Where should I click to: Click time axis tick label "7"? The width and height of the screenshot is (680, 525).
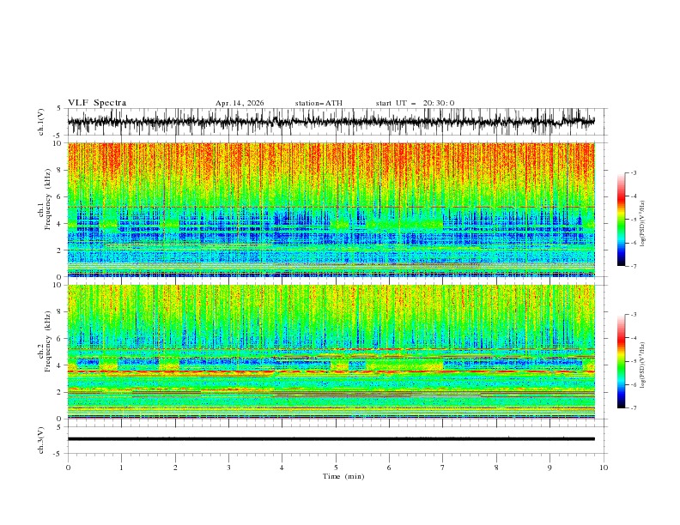[443, 468]
